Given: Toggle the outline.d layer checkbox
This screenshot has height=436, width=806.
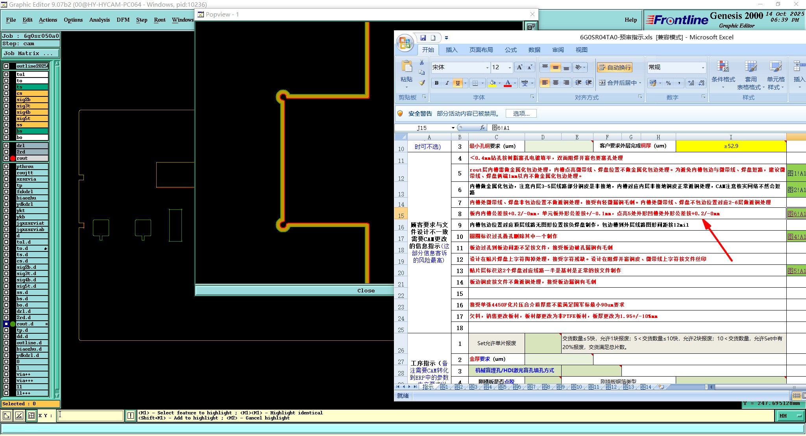Looking at the screenshot, I should point(6,343).
